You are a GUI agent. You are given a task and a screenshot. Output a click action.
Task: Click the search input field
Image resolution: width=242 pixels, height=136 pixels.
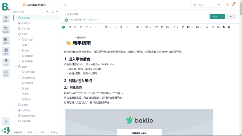pyautogui.click(x=207, y=5)
